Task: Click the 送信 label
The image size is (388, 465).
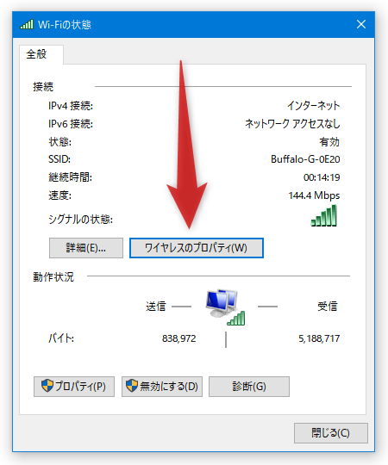Action: point(155,306)
